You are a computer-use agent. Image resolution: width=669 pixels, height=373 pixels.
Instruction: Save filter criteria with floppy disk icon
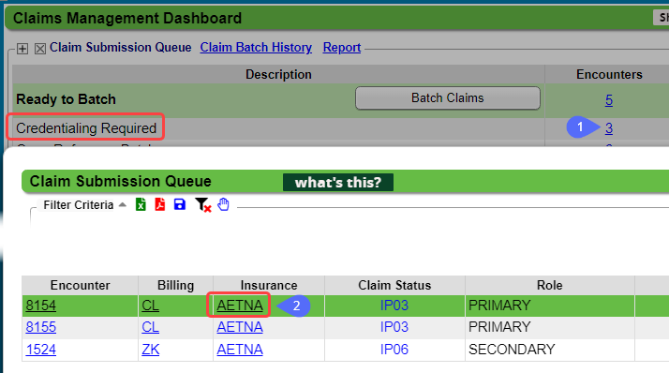coord(180,204)
